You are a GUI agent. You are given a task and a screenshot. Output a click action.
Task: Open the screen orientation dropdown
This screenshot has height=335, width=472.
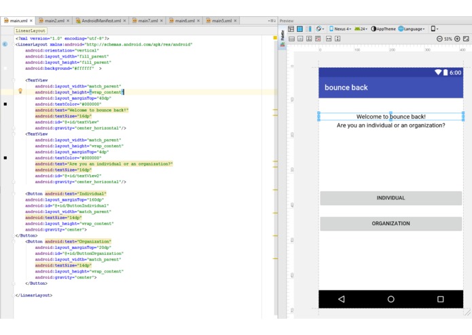[320, 29]
